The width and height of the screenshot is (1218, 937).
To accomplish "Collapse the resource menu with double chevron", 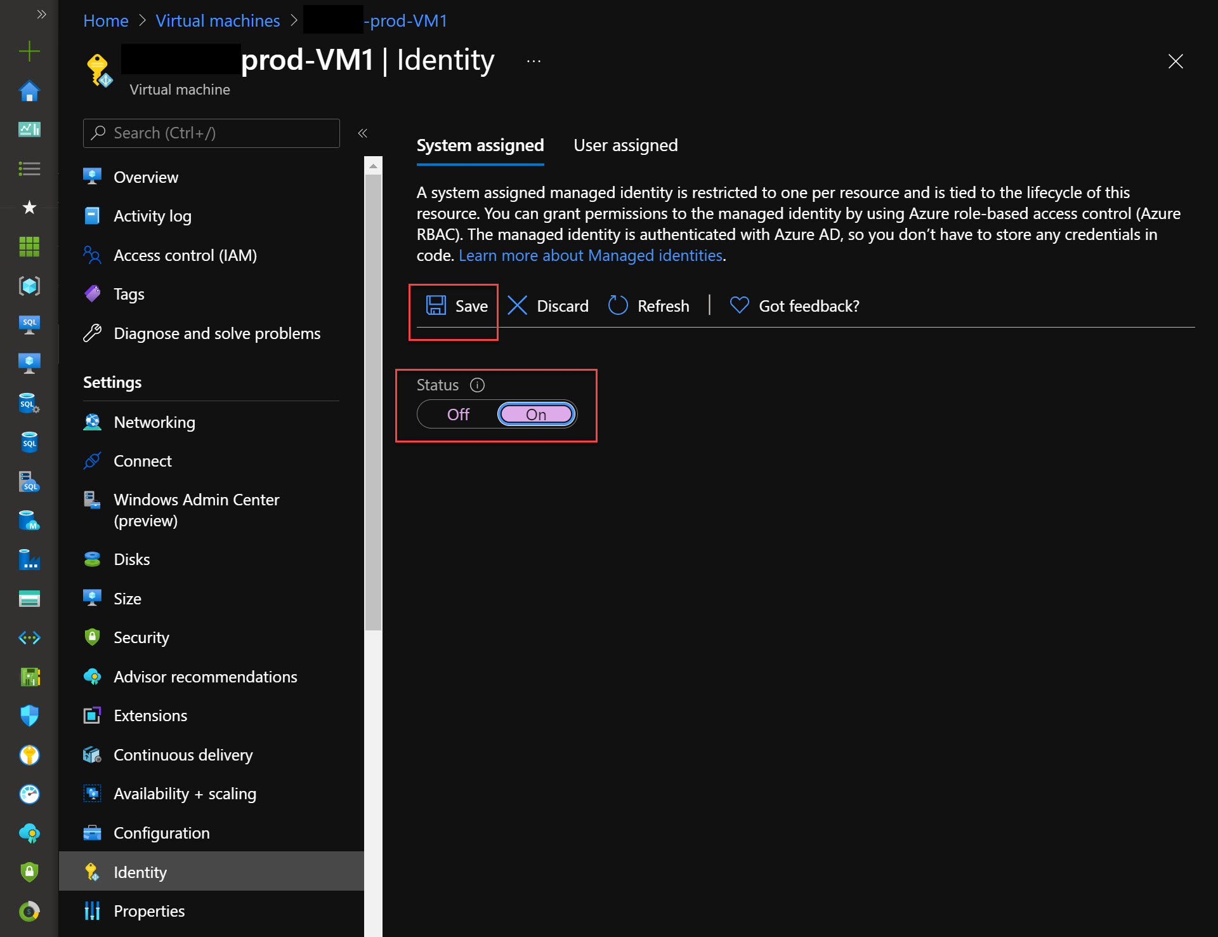I will (363, 133).
